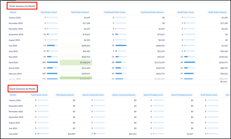Click the Quote Converted Count column header
The width and height of the screenshot is (231, 139).
(x=93, y=95)
